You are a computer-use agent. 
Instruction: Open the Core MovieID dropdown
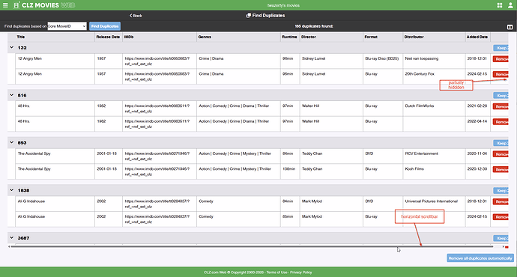click(67, 26)
